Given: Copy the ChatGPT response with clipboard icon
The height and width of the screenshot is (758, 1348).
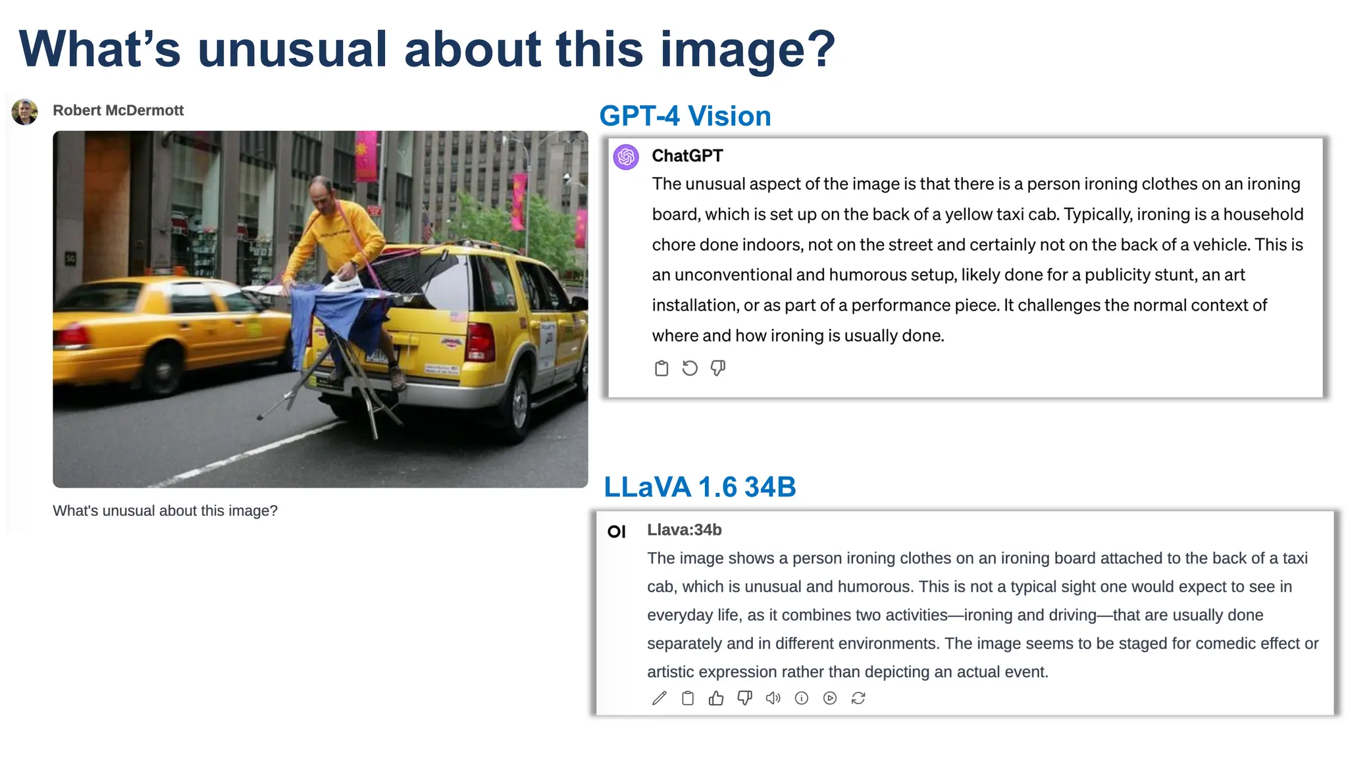Looking at the screenshot, I should [661, 368].
